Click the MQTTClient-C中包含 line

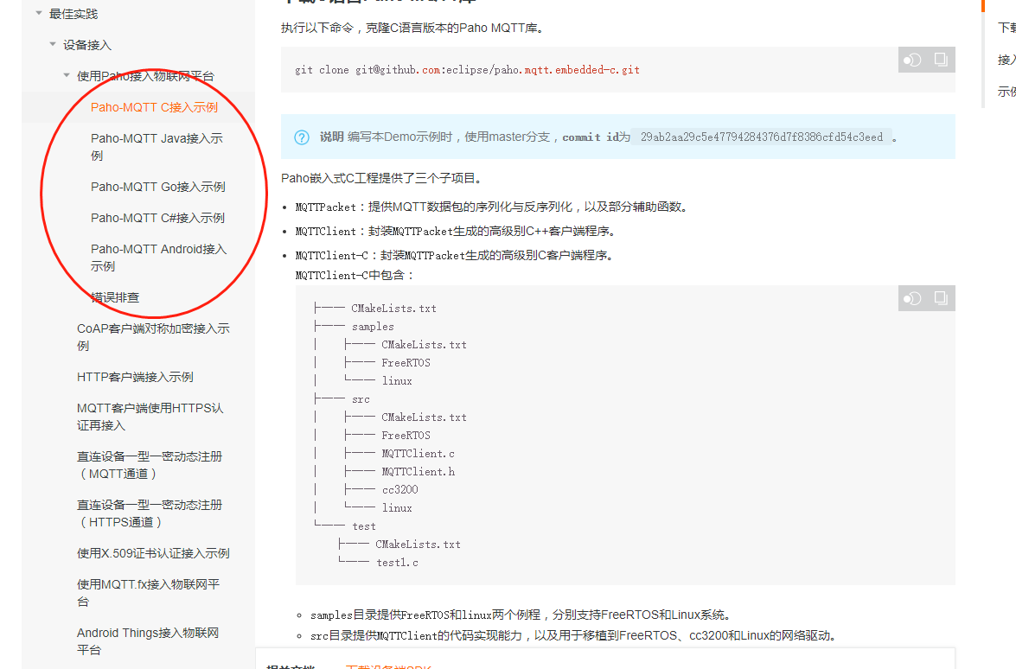pyautogui.click(x=355, y=275)
